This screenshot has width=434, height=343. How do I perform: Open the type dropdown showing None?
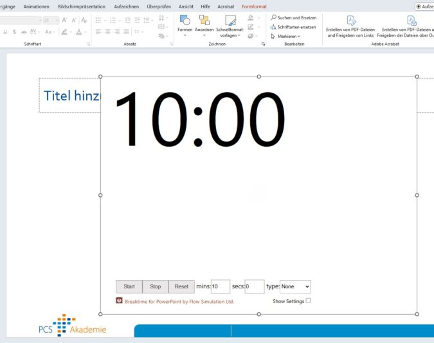(295, 286)
